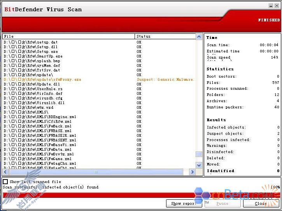The width and height of the screenshot is (282, 211).
Task: Click the horizontal scrollbar right arrow
Action: [192, 172]
